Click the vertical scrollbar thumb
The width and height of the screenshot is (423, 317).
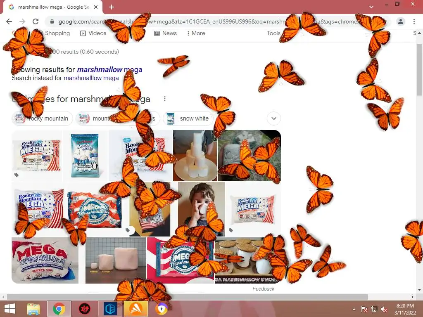[420, 70]
